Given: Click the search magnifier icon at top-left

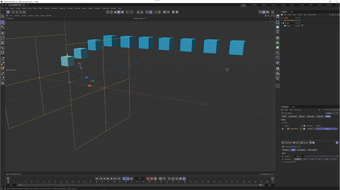Looking at the screenshot, I should tap(2, 16).
